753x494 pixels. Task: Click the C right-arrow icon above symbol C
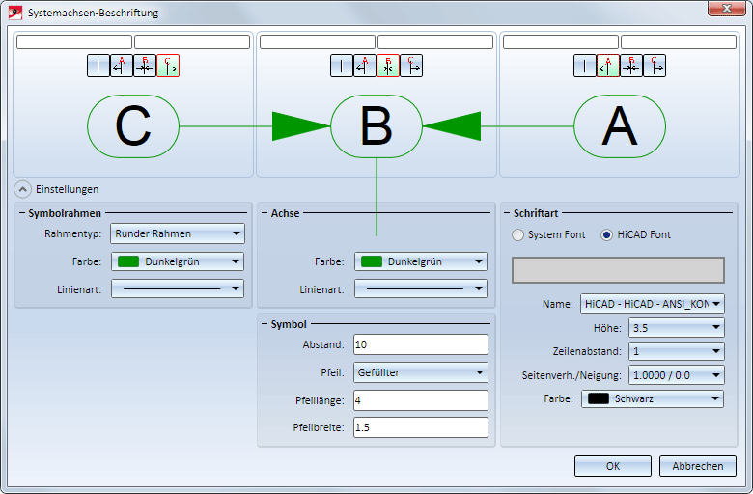tap(168, 66)
